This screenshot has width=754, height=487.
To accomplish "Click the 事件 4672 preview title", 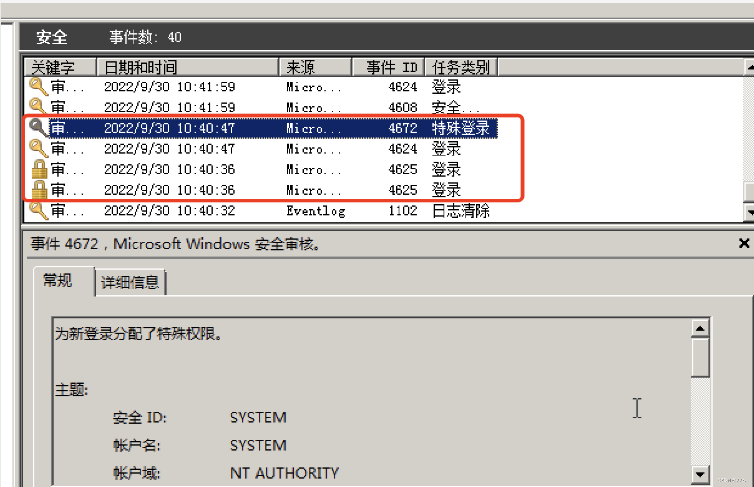I will point(176,243).
